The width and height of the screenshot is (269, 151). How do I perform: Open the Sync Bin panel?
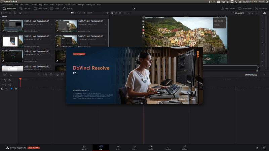[25, 9]
